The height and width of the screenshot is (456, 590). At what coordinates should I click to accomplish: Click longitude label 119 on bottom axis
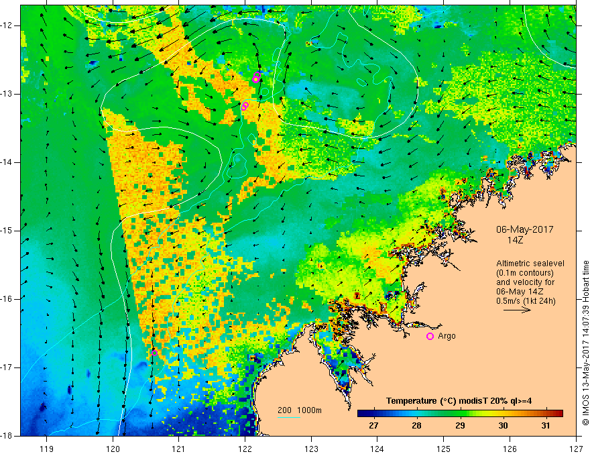(x=46, y=449)
